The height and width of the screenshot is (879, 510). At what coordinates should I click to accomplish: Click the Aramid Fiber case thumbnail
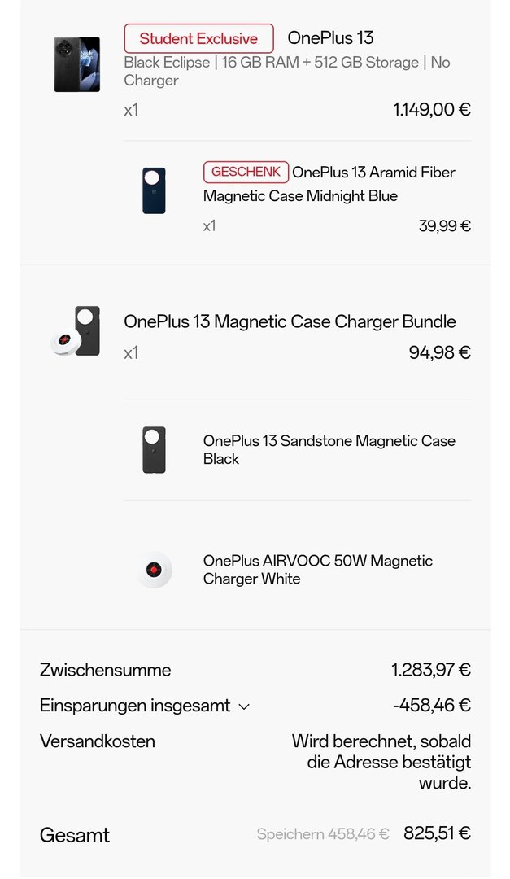click(154, 190)
